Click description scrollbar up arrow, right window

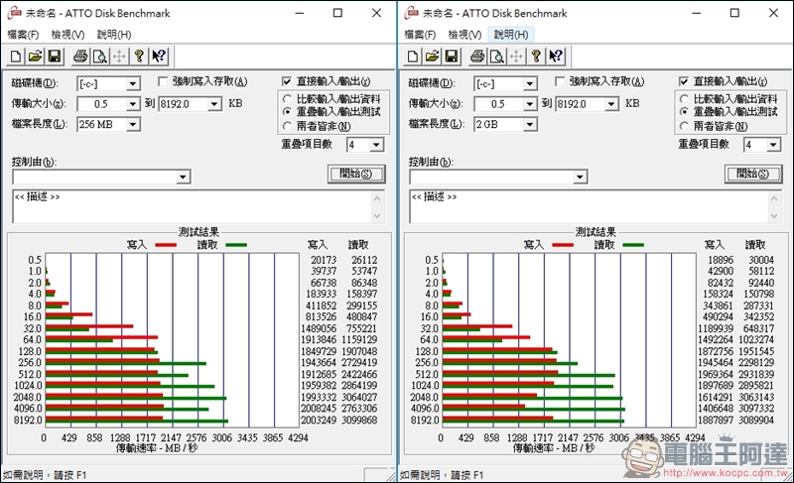click(774, 198)
